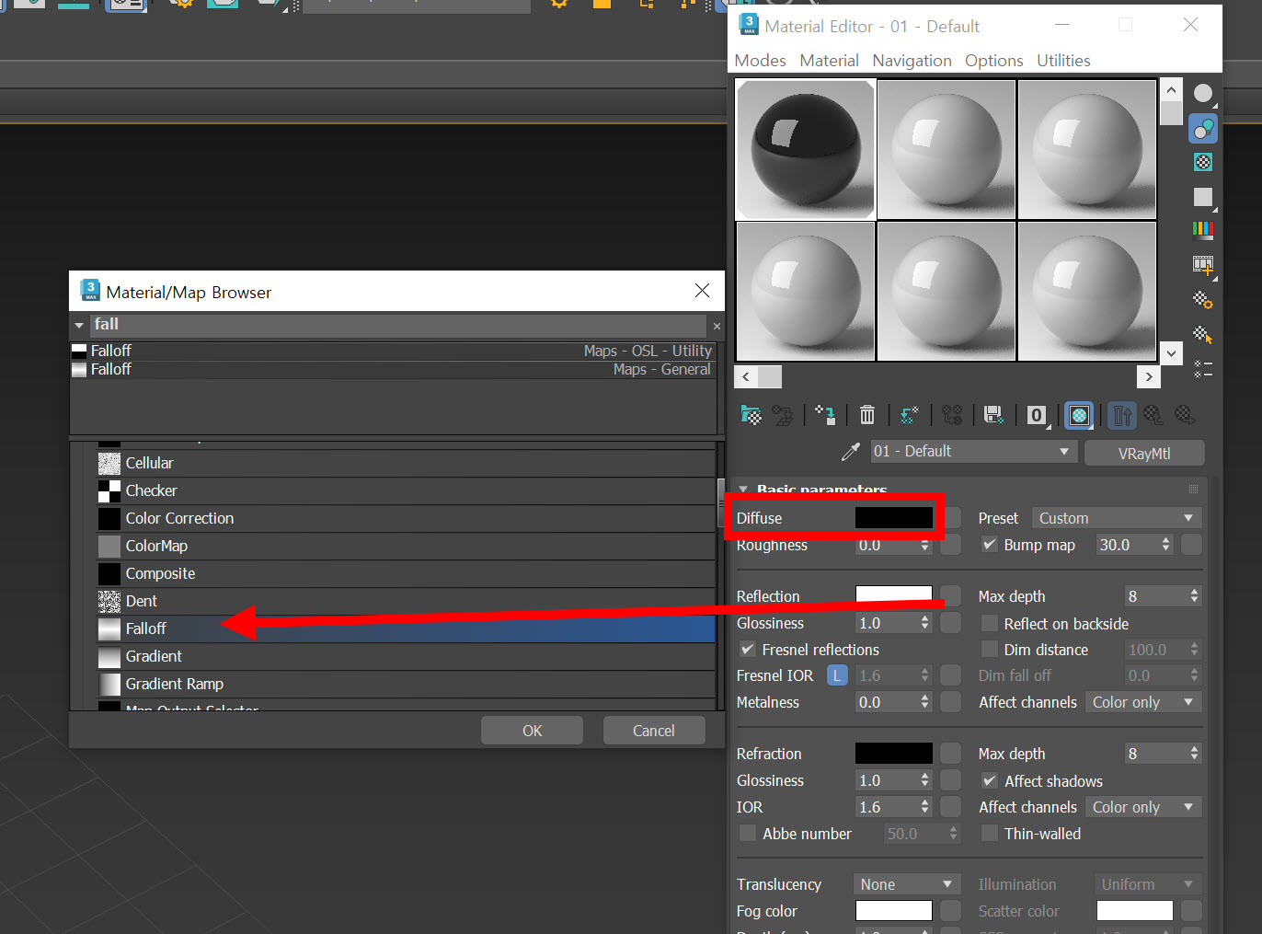Select Checker in the maps list
This screenshot has height=934, width=1262.
tap(406, 490)
